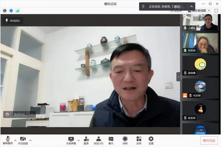The height and width of the screenshot is (147, 221).
Task: Open meeting Settings (设置) gear
Action: point(151,139)
